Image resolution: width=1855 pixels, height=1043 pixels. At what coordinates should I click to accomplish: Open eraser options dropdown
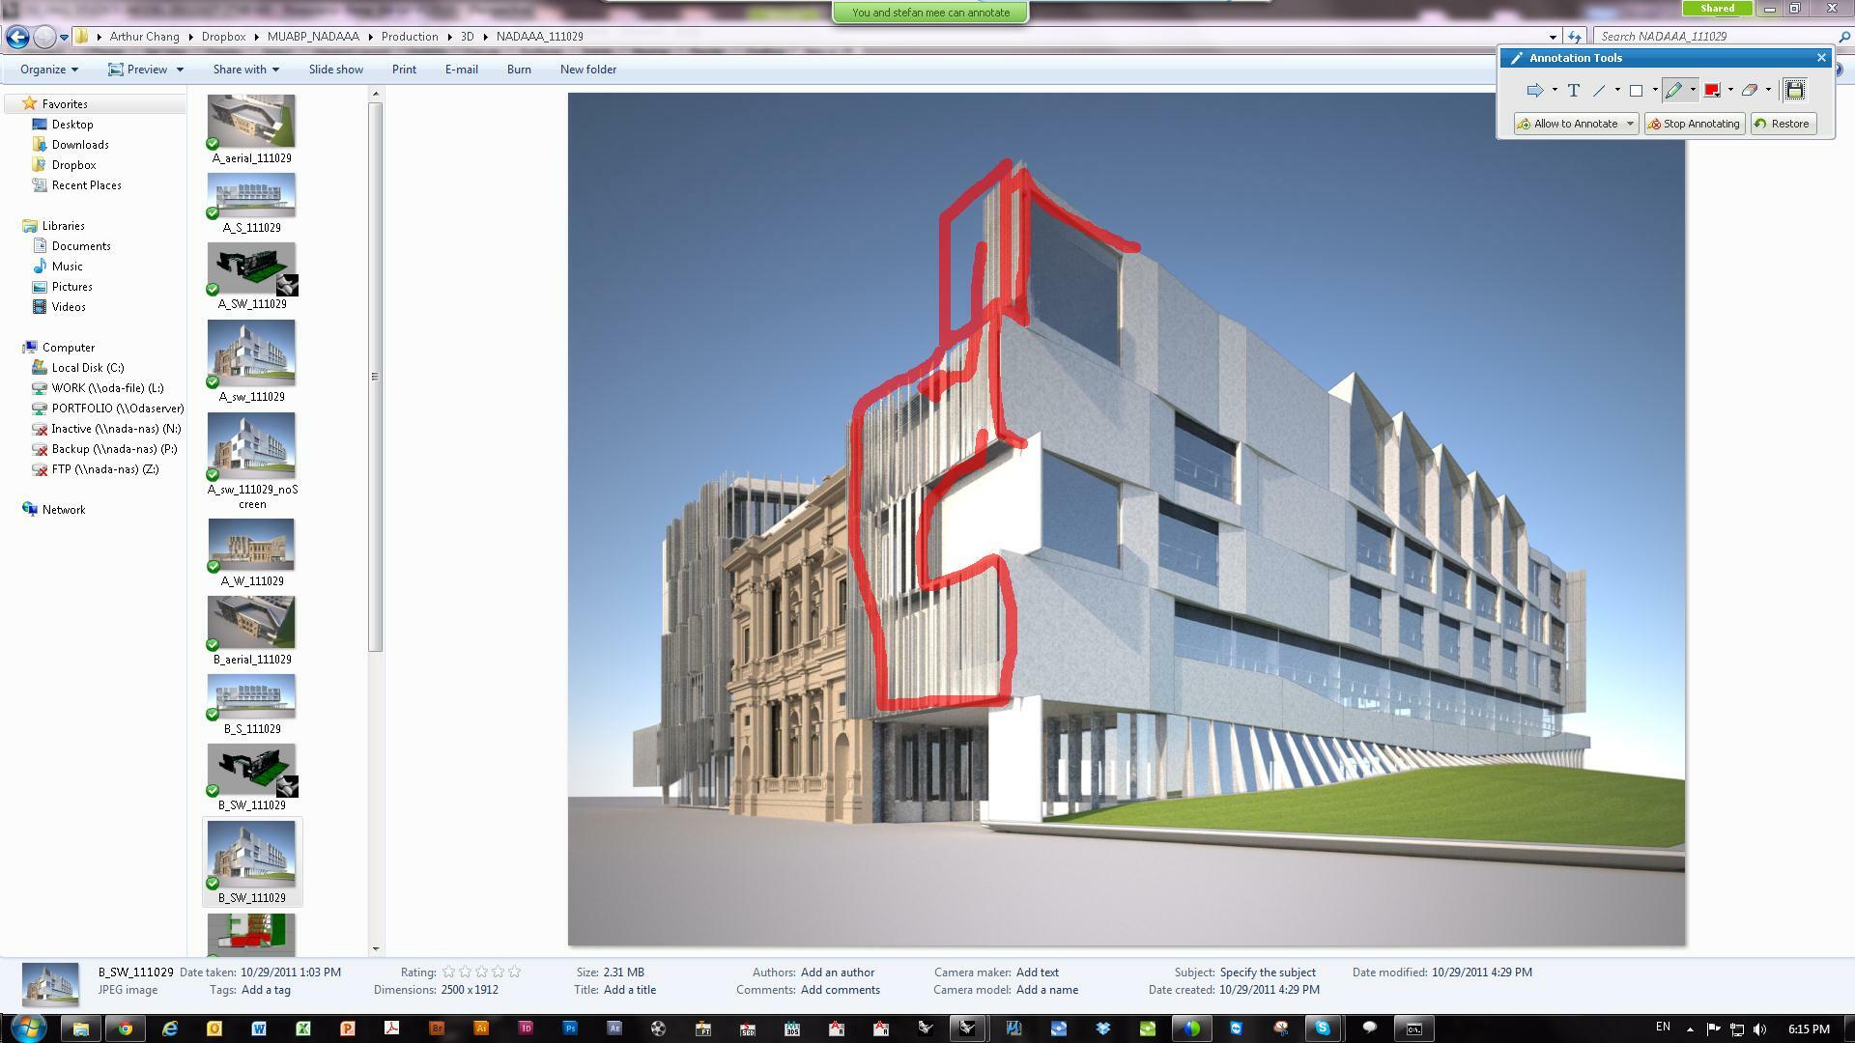tap(1768, 90)
